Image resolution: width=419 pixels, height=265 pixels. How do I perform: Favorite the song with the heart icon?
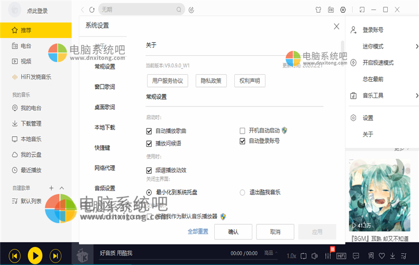[382, 256]
